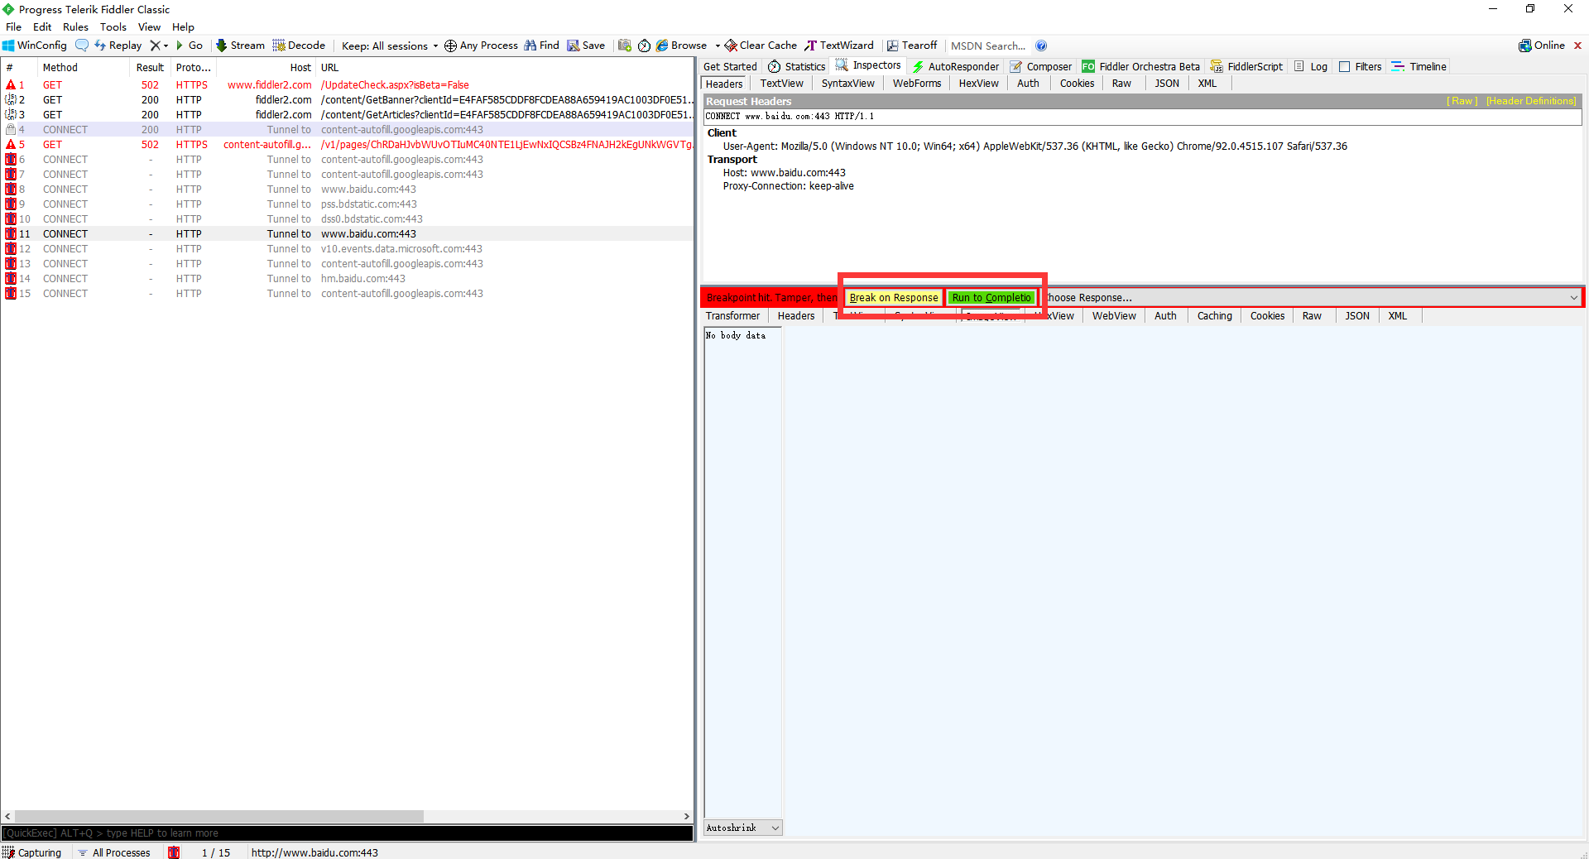The width and height of the screenshot is (1589, 859).
Task: Open the request HexView inspector tab
Action: pos(979,83)
